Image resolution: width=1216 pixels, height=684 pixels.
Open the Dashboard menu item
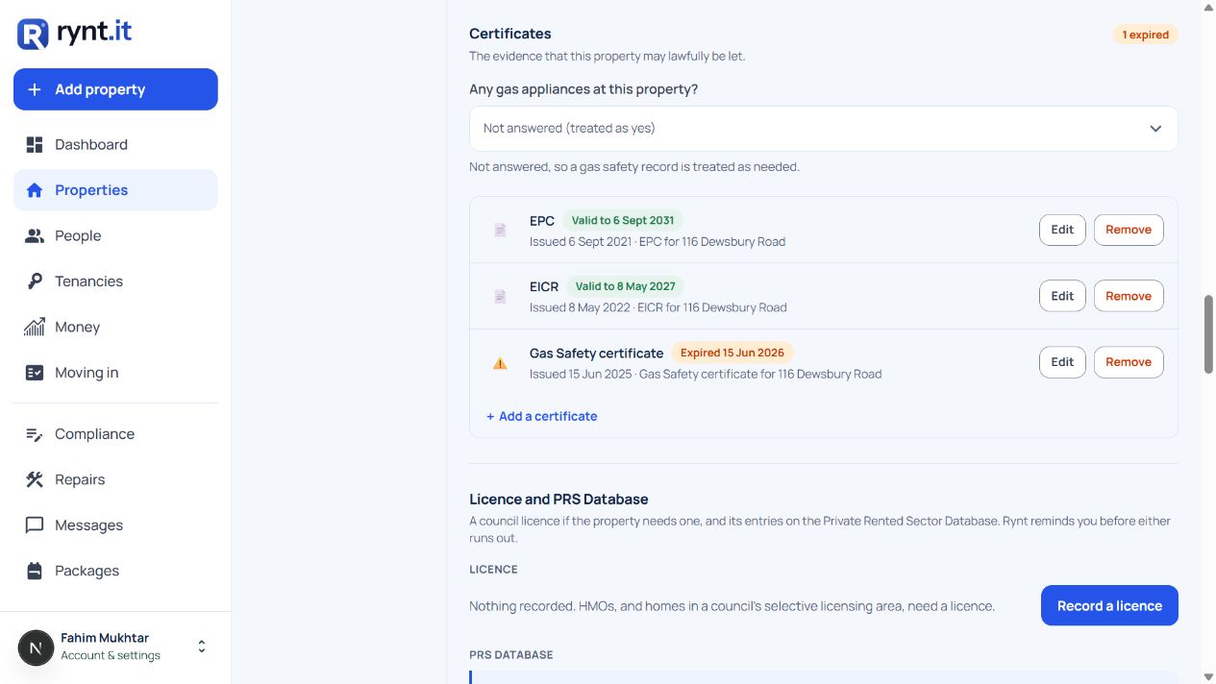click(x=115, y=145)
